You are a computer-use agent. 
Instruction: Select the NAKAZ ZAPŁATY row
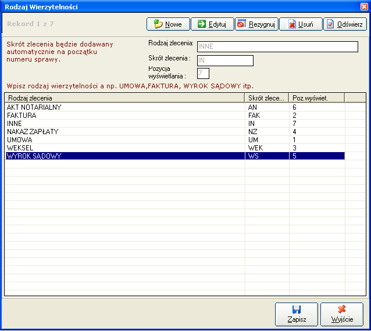click(175, 132)
